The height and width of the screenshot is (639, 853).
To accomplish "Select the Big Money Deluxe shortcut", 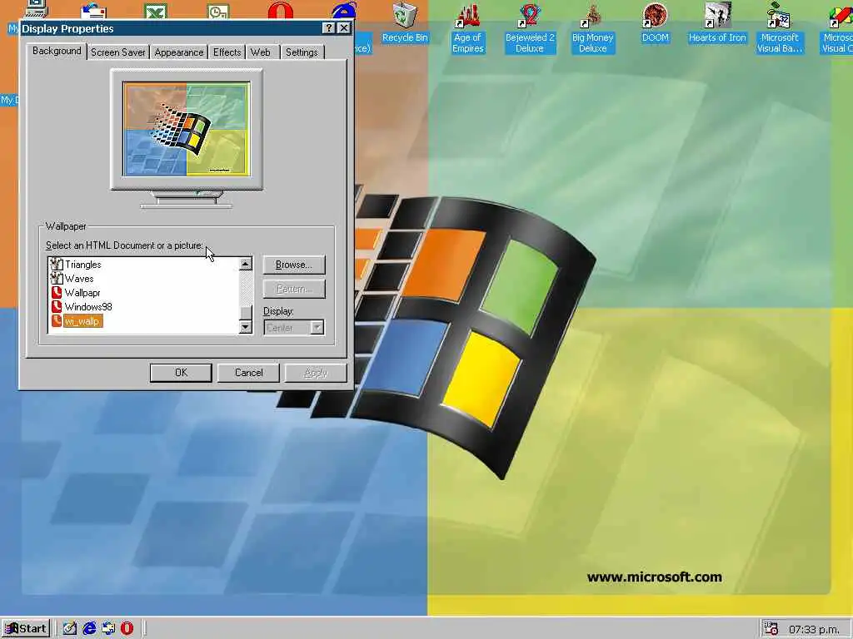I will pos(592,27).
